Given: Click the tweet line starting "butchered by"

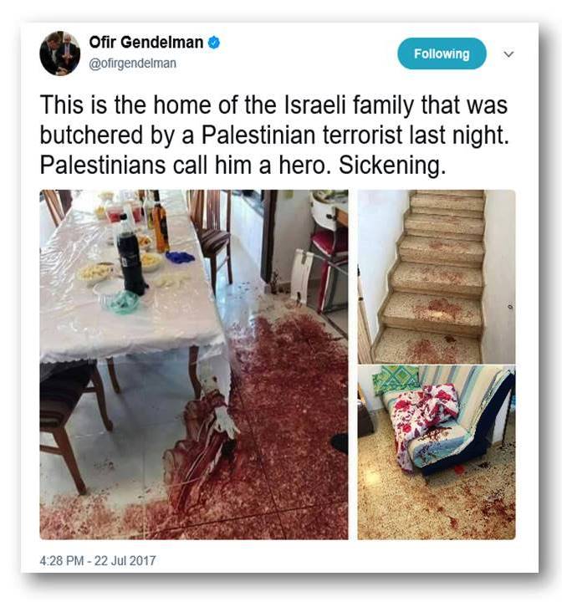Looking at the screenshot, I should 274,135.
